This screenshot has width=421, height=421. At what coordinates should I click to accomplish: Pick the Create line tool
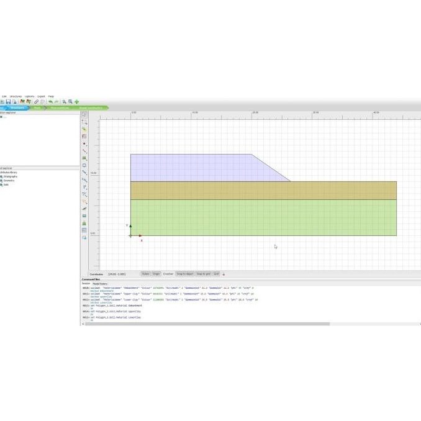pyautogui.click(x=84, y=151)
